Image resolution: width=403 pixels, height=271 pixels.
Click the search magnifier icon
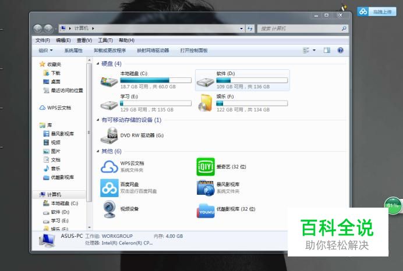point(344,28)
